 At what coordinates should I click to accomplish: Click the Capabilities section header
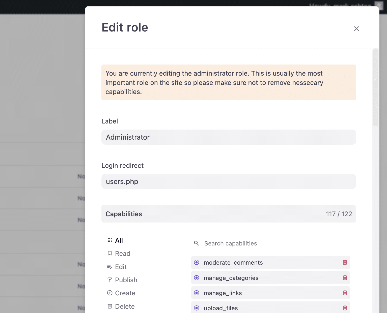click(x=229, y=214)
